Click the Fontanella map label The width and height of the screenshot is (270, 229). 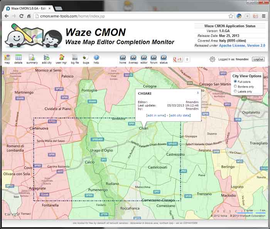tap(50, 205)
